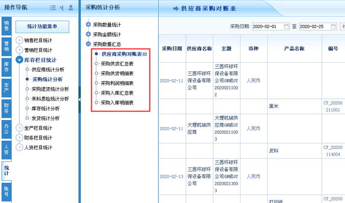Open calendar picker for end date
This screenshot has height=203, width=345.
(x=334, y=27)
